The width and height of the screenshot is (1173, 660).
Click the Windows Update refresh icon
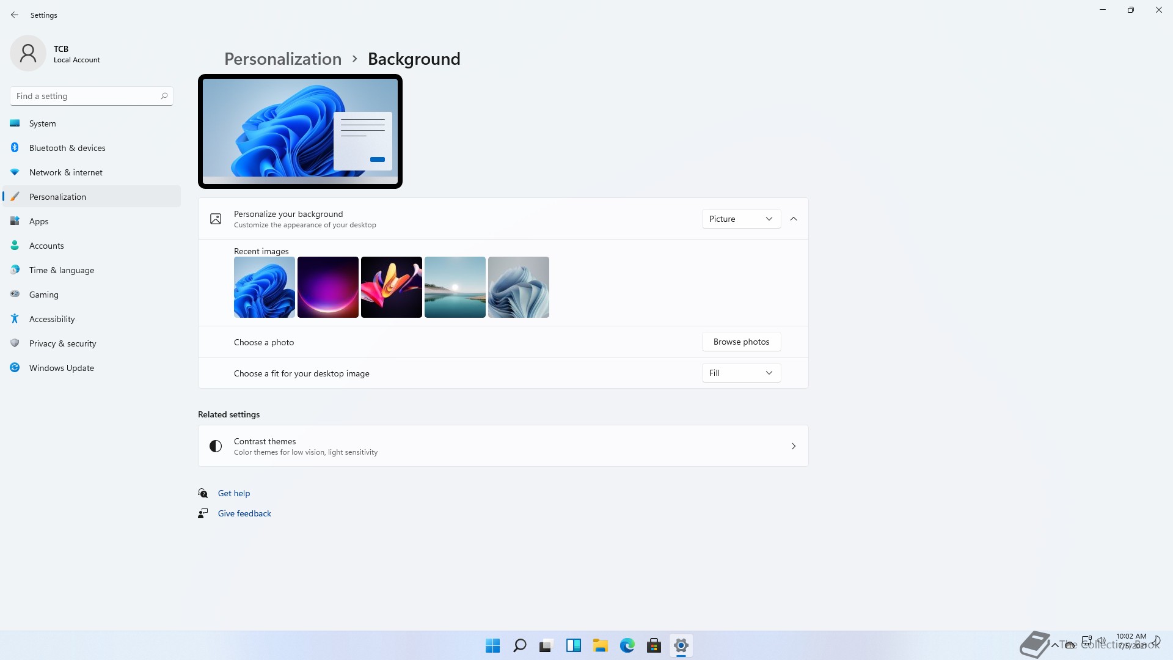click(15, 367)
